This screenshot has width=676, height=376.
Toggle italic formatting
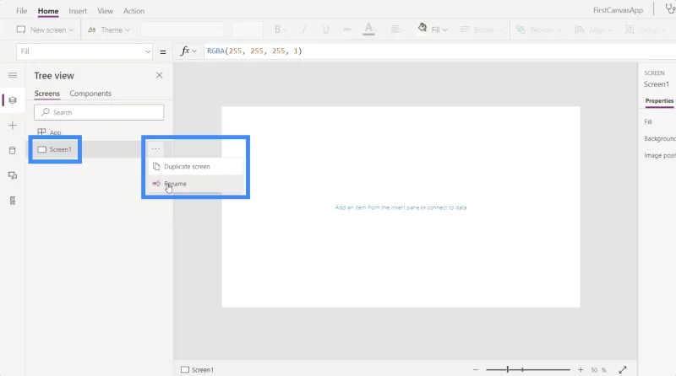point(303,30)
